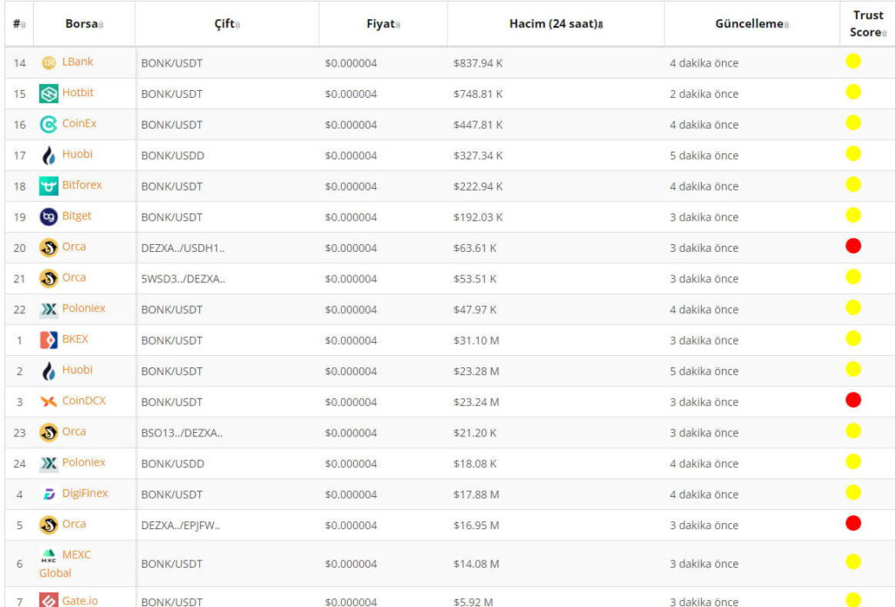
Task: Open the CoinDCX exchange link
Action: [84, 401]
